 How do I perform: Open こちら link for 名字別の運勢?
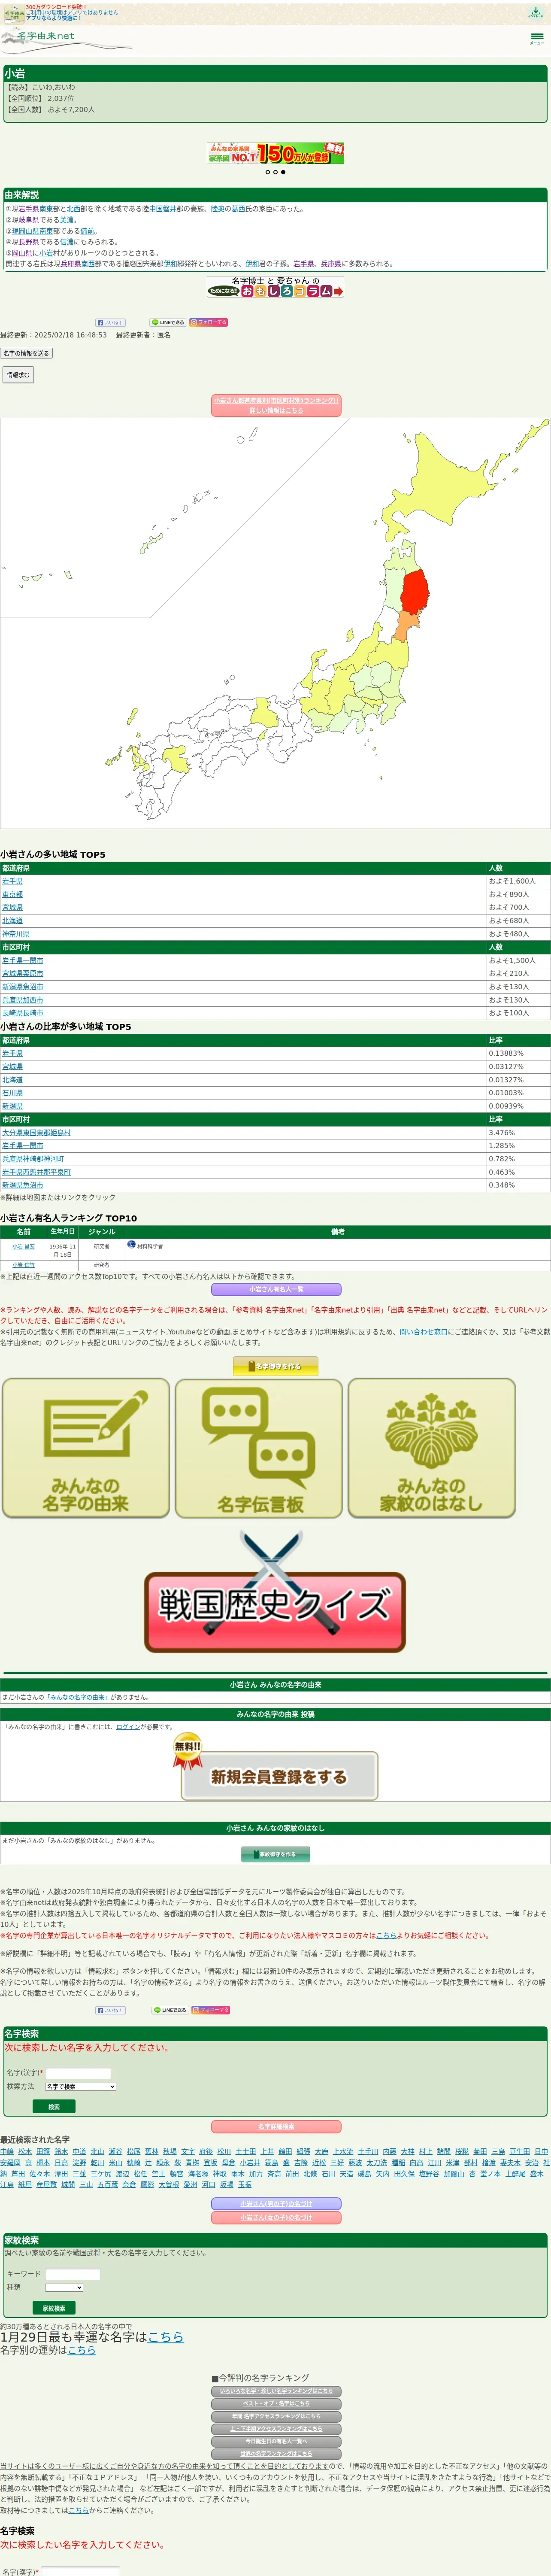pos(82,2350)
